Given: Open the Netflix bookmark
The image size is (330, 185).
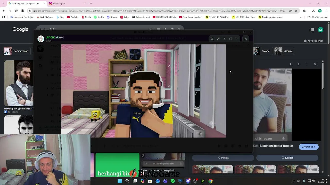Looking at the screenshot, I should click(x=86, y=17).
